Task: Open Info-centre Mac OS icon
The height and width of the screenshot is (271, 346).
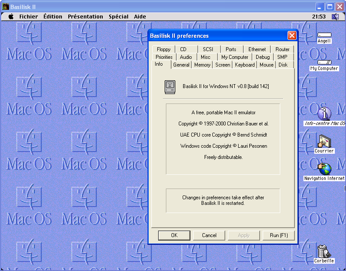Action: point(324,113)
